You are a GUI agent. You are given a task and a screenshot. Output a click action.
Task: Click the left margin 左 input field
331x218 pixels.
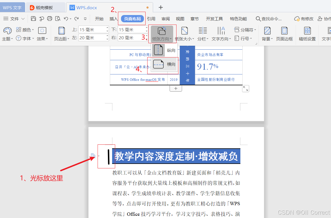tap(92, 38)
